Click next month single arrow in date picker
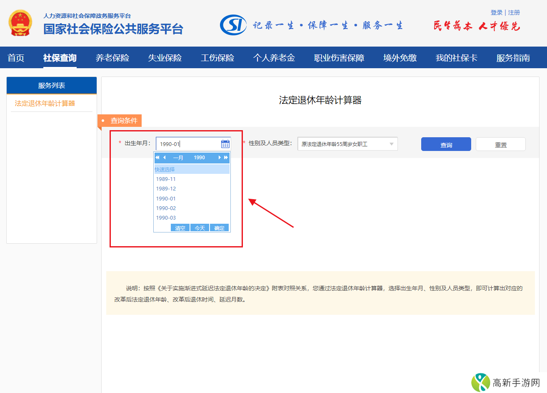The height and width of the screenshot is (393, 547). click(220, 158)
